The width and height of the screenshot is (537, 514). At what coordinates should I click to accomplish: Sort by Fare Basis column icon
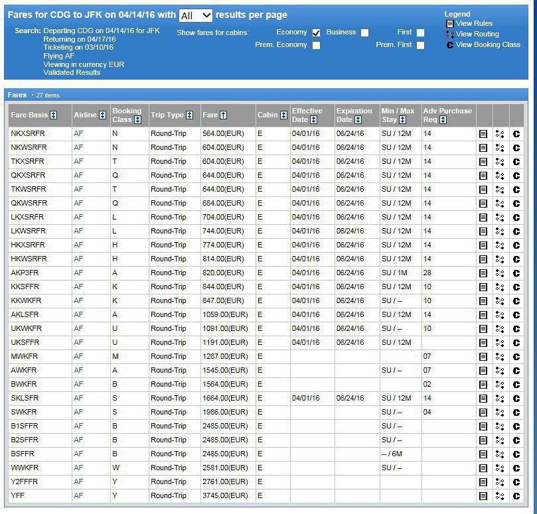(54, 115)
